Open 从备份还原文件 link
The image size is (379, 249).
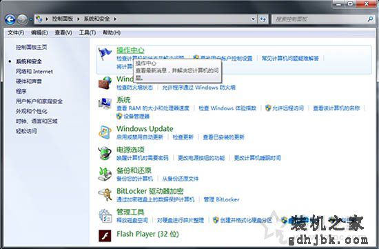point(181,179)
